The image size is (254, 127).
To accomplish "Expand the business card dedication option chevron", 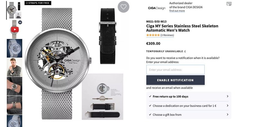I will [227, 106].
